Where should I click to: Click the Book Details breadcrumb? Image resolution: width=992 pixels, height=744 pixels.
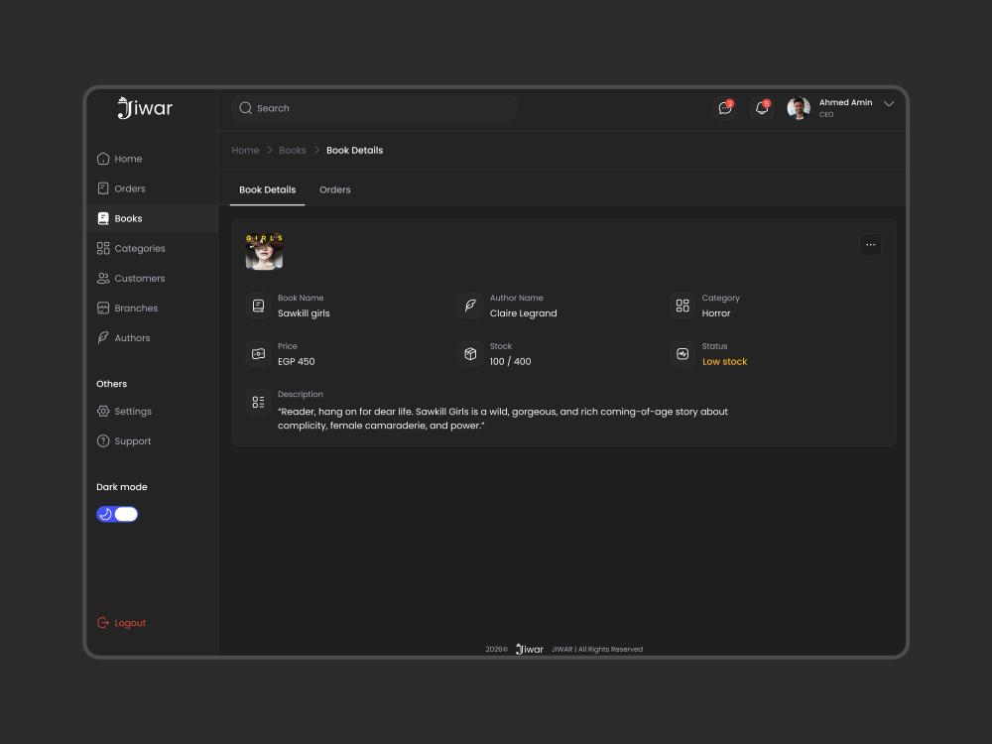[x=354, y=151]
